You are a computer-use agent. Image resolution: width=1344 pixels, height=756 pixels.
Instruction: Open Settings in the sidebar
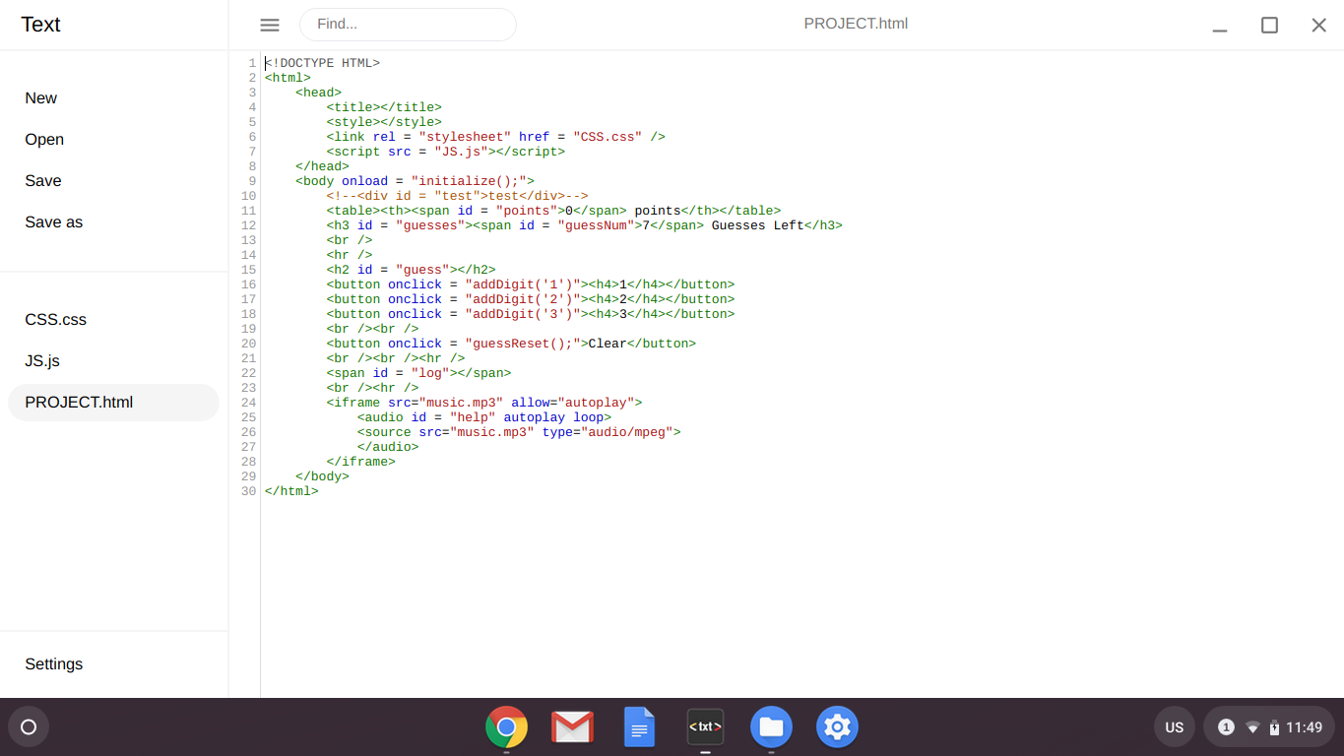[x=54, y=664]
